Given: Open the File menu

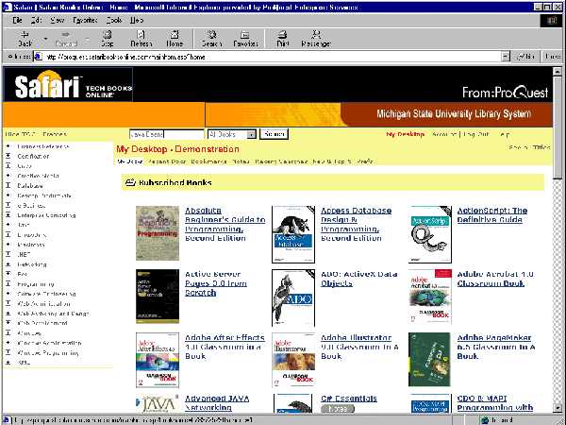Looking at the screenshot, I should (x=17, y=20).
